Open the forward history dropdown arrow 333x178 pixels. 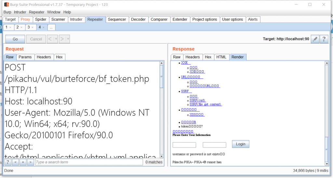(x=68, y=39)
